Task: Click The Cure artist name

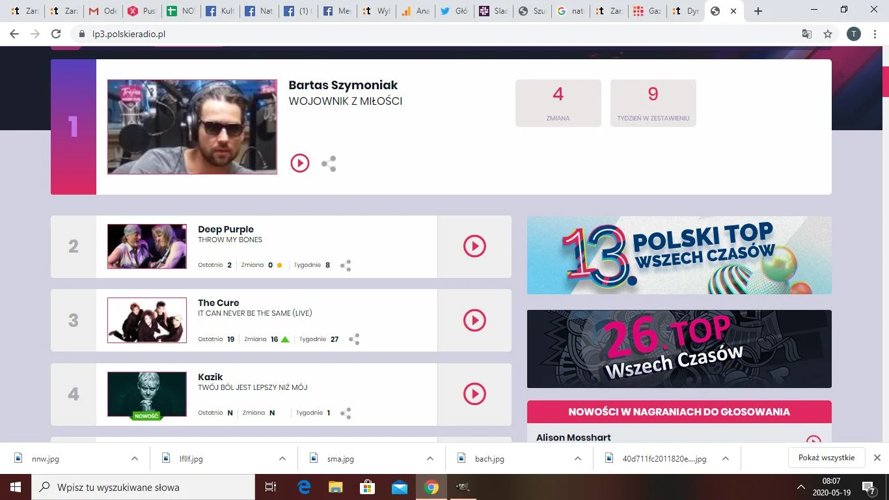Action: coord(219,303)
